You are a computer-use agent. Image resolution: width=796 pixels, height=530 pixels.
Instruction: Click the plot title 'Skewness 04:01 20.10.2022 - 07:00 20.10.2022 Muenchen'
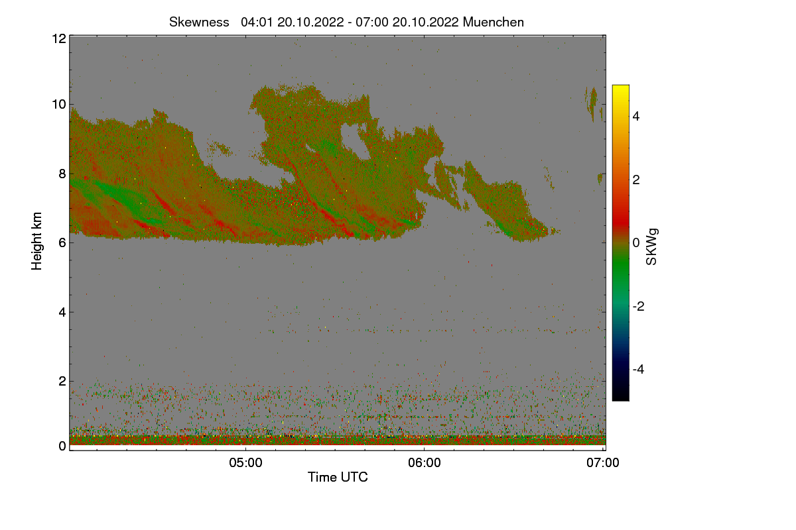click(346, 22)
